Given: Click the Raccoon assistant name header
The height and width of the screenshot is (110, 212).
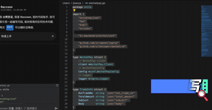Looking at the screenshot, I should pos(7,7).
